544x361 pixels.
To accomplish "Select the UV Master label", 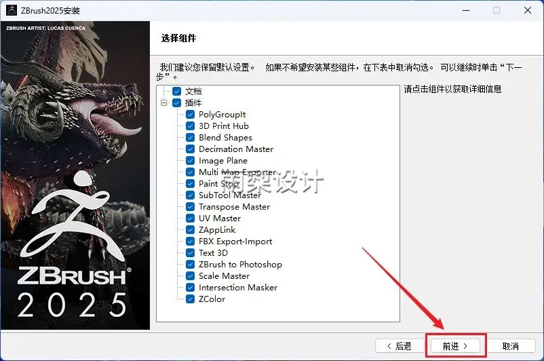I will 220,218.
